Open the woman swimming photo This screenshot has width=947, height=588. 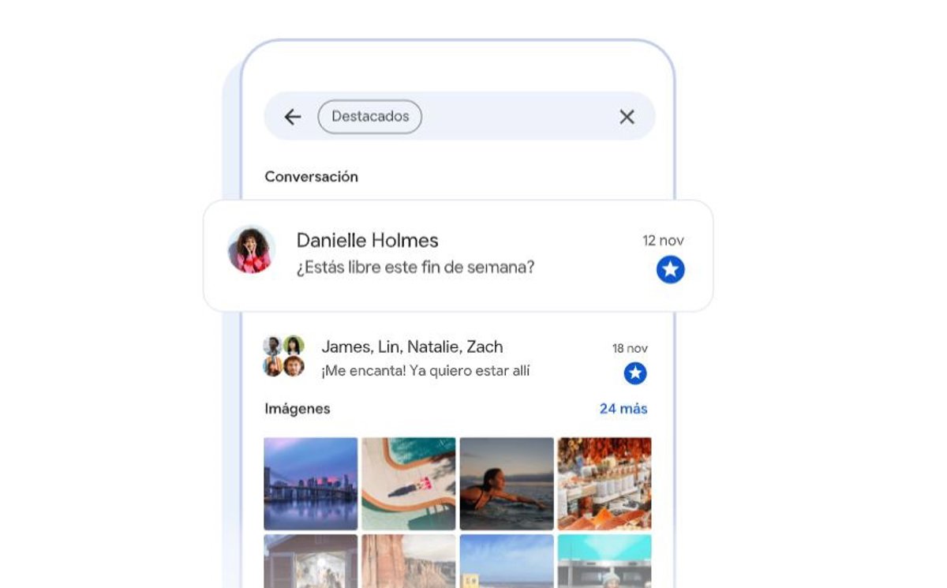click(507, 484)
